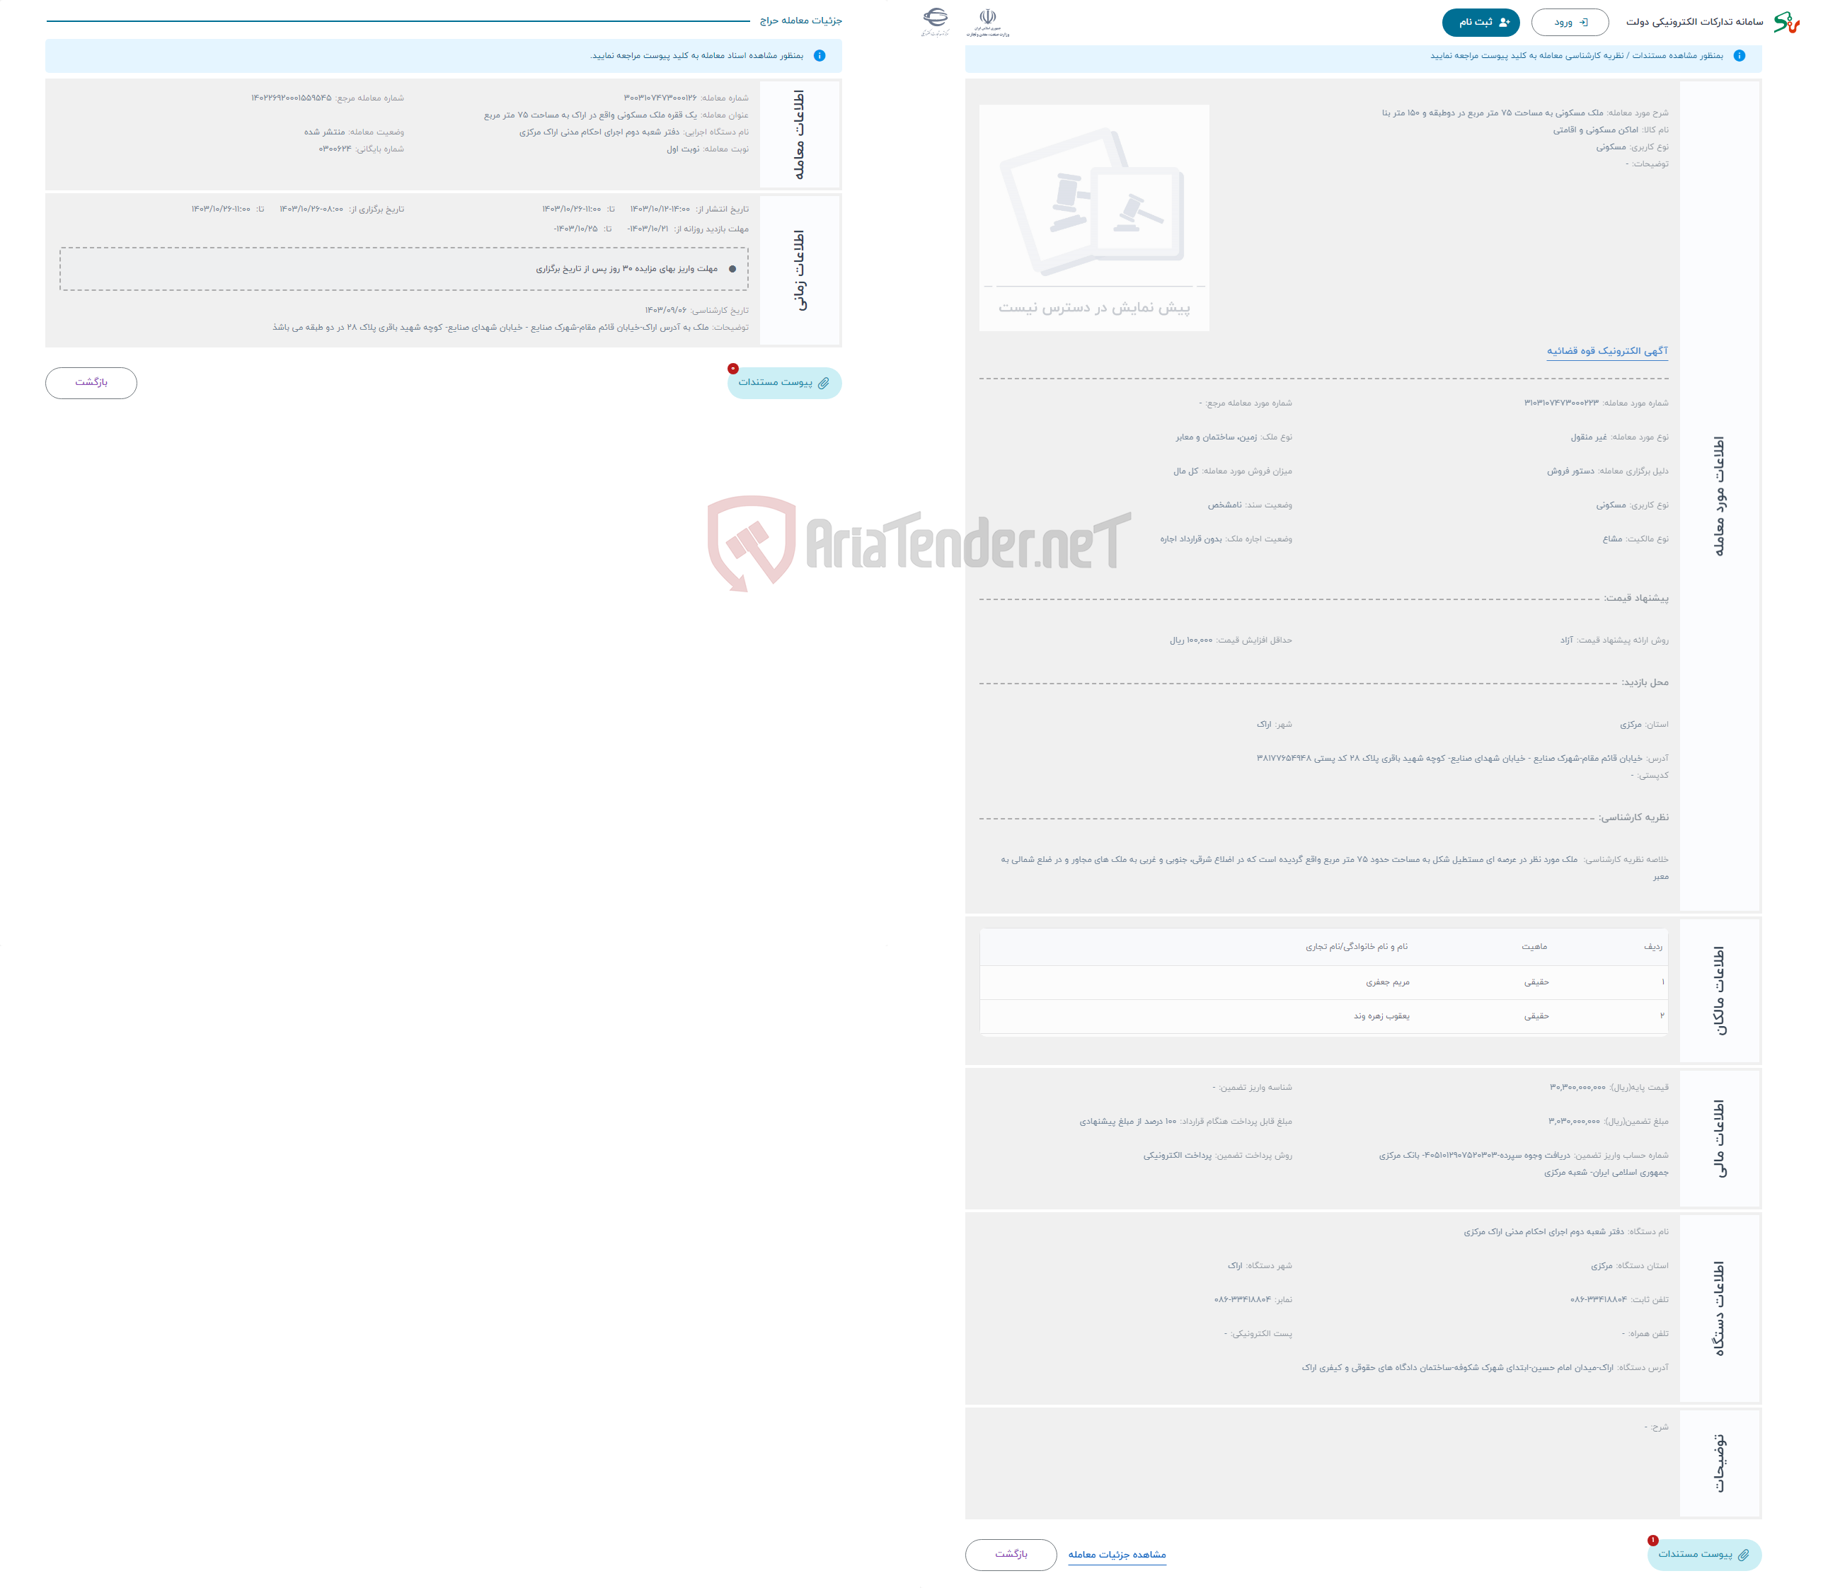Click the ورود login icon button
The image size is (1840, 1588).
pyautogui.click(x=1565, y=21)
